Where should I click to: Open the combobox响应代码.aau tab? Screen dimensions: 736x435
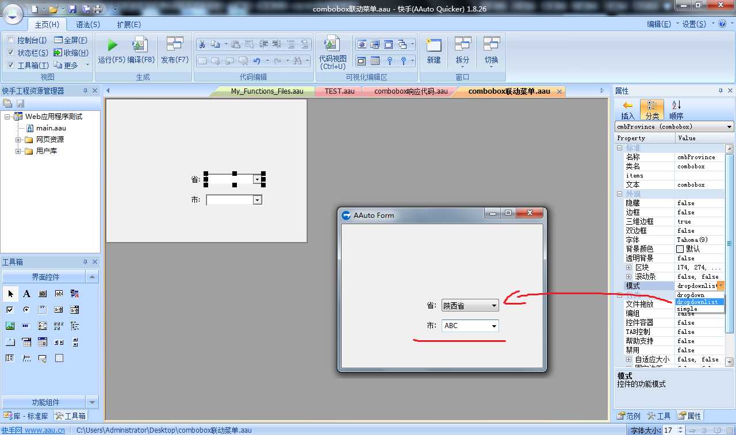click(411, 91)
